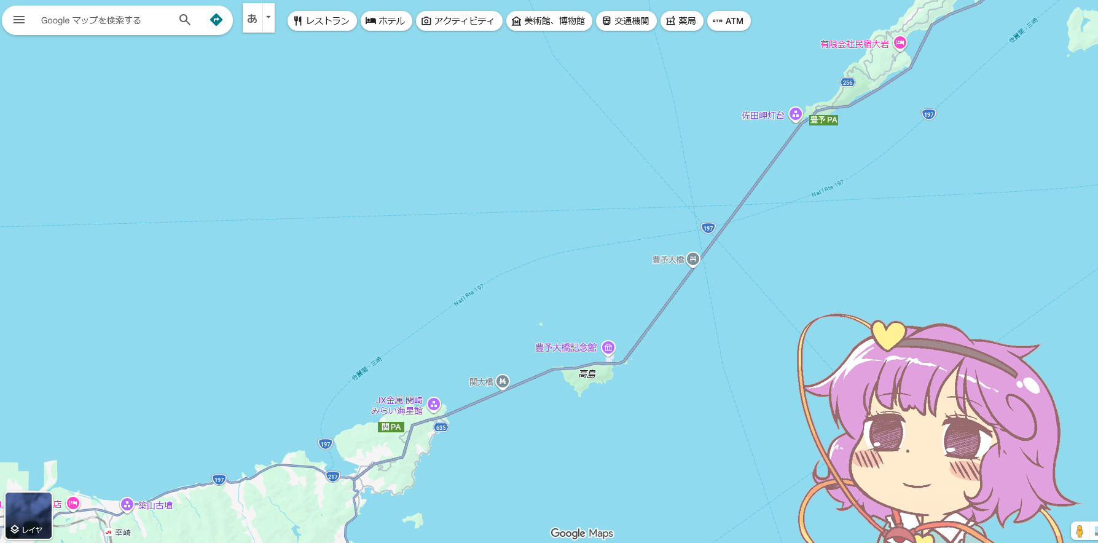Open Street View with the Pegman icon
1098x543 pixels.
[x=1080, y=531]
